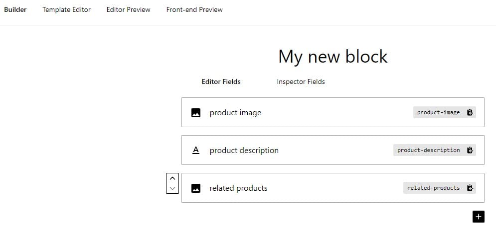Copy the product-description slug to clipboard
The height and width of the screenshot is (232, 496).
pos(470,151)
